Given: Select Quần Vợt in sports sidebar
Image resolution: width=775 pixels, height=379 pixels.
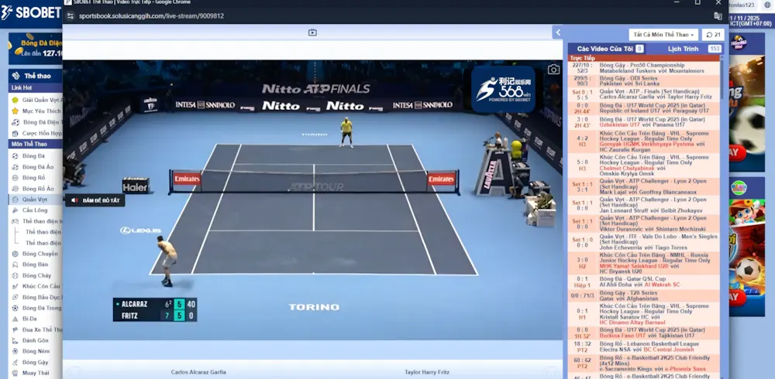Looking at the screenshot, I should pyautogui.click(x=35, y=199).
